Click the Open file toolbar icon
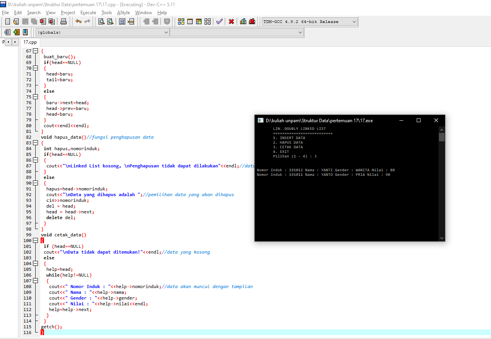The height and width of the screenshot is (339, 491). 16,21
